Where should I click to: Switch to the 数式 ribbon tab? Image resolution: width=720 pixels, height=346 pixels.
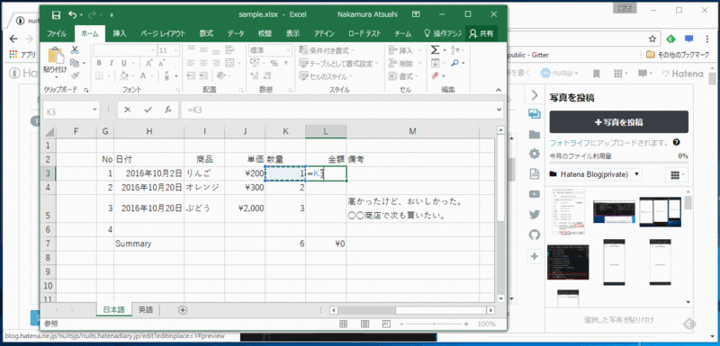(206, 33)
